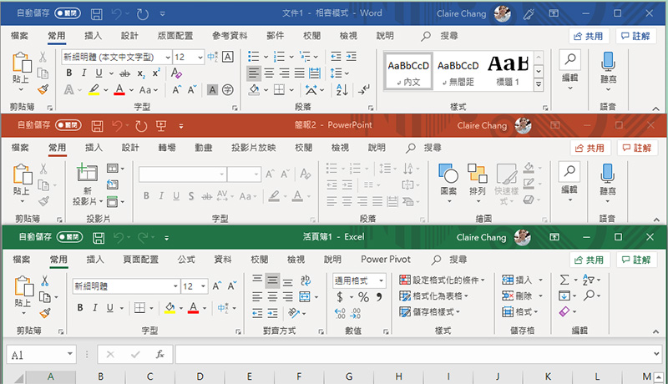Viewport: 668px width, 384px height.
Task: Click Wrap Text icon in Excel
Action: [x=305, y=280]
